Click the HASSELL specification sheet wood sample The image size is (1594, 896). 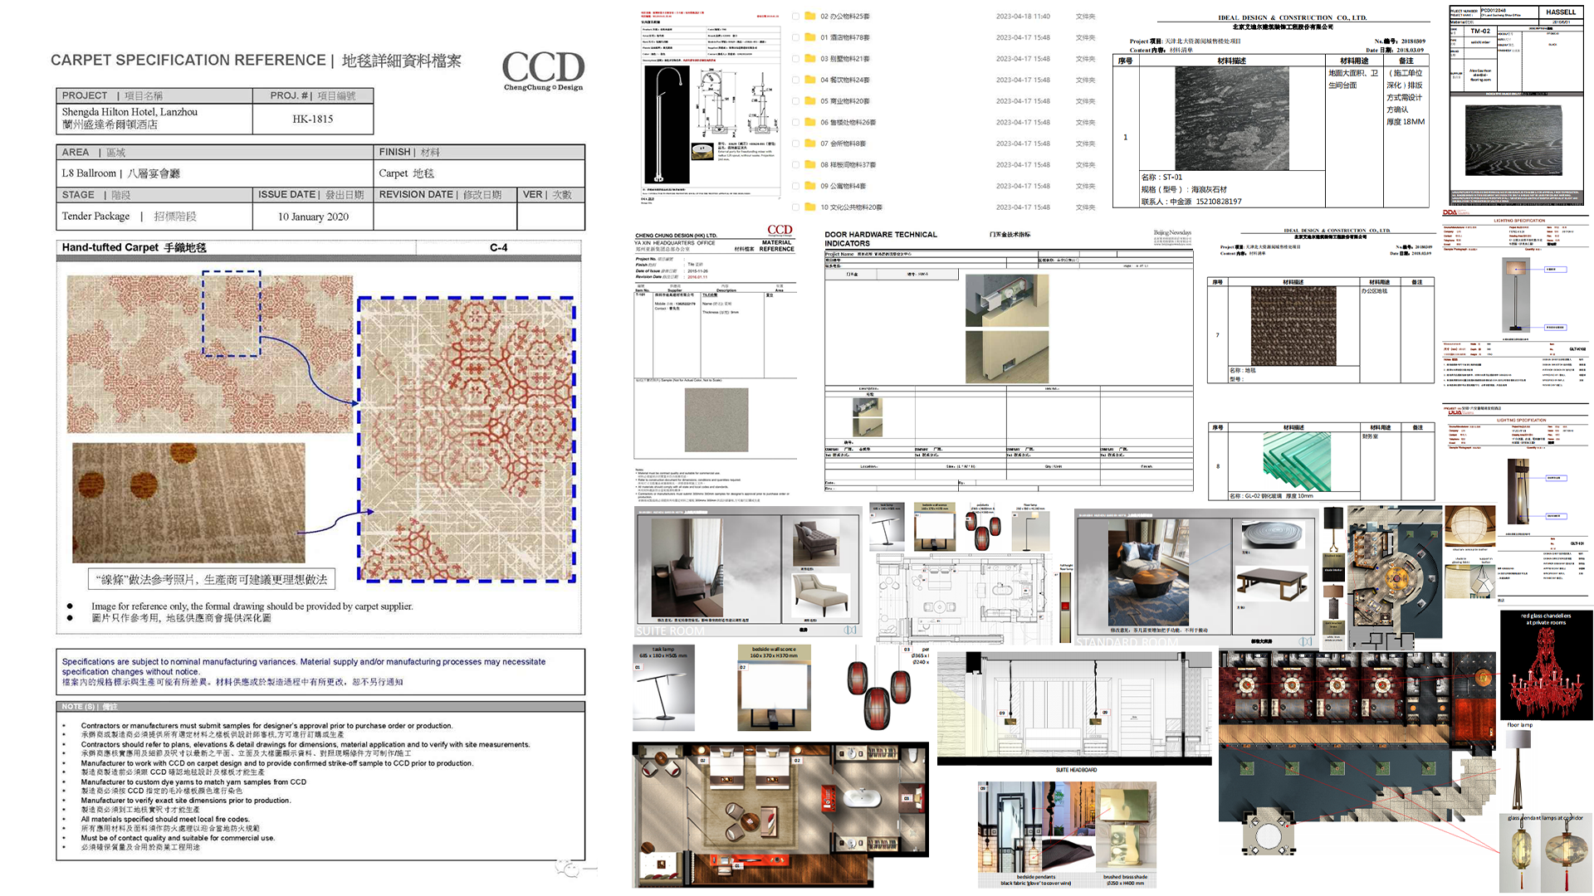(x=1513, y=142)
